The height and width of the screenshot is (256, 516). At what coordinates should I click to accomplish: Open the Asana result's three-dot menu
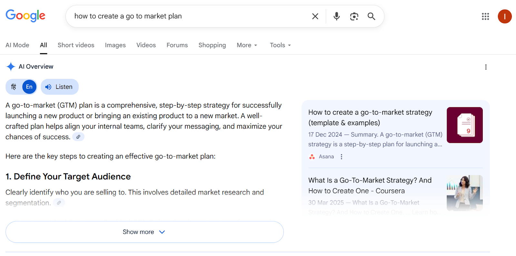(342, 157)
